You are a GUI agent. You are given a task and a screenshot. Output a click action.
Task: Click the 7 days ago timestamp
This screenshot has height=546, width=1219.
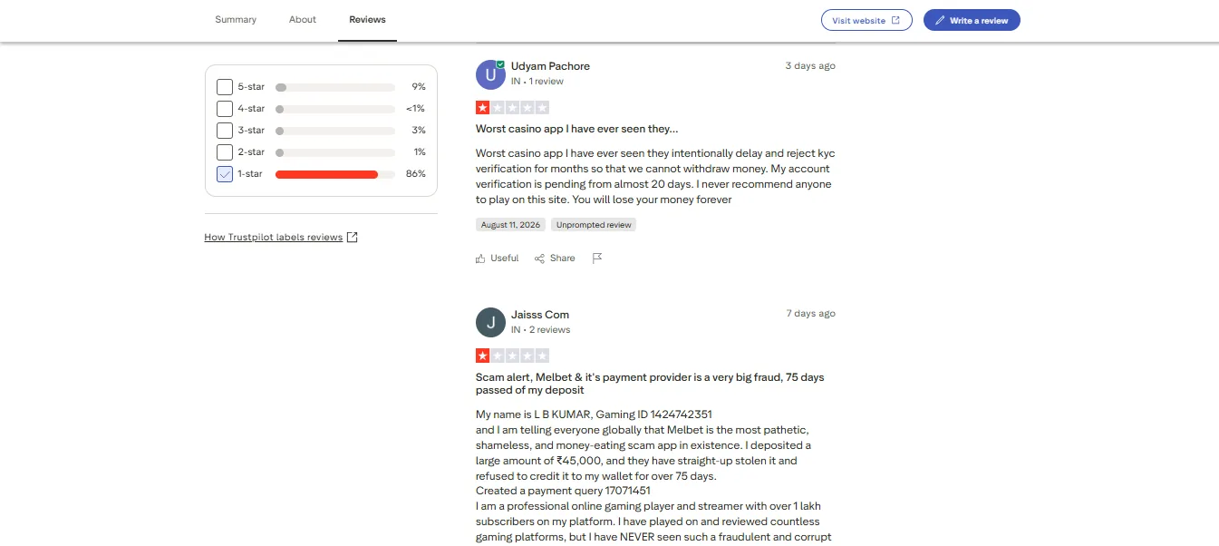pyautogui.click(x=810, y=314)
